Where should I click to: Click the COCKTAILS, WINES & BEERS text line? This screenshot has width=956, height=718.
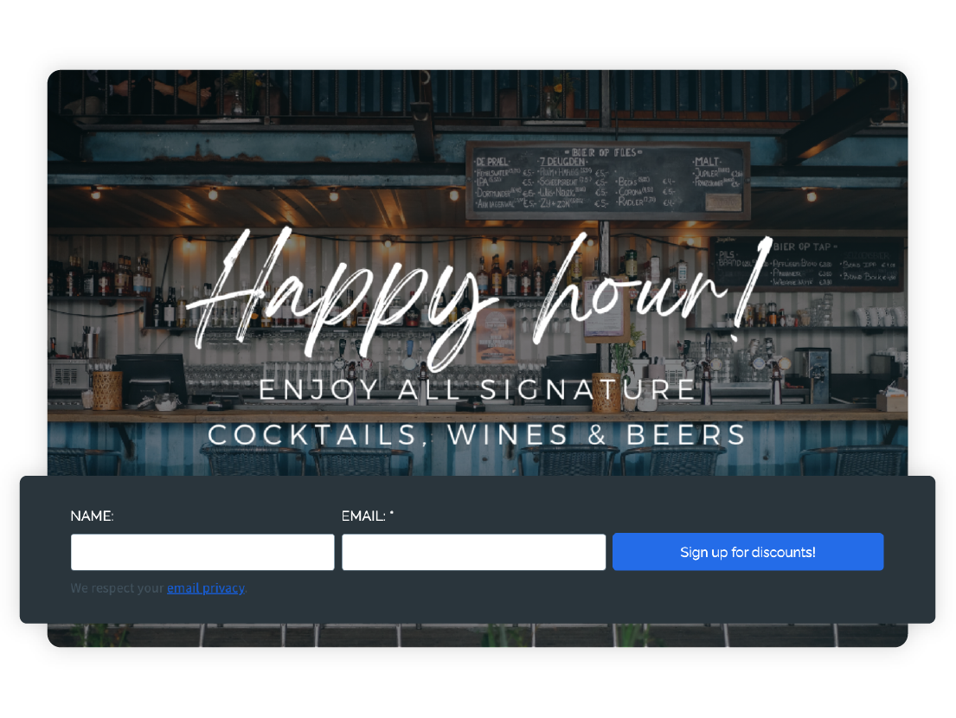pyautogui.click(x=477, y=434)
